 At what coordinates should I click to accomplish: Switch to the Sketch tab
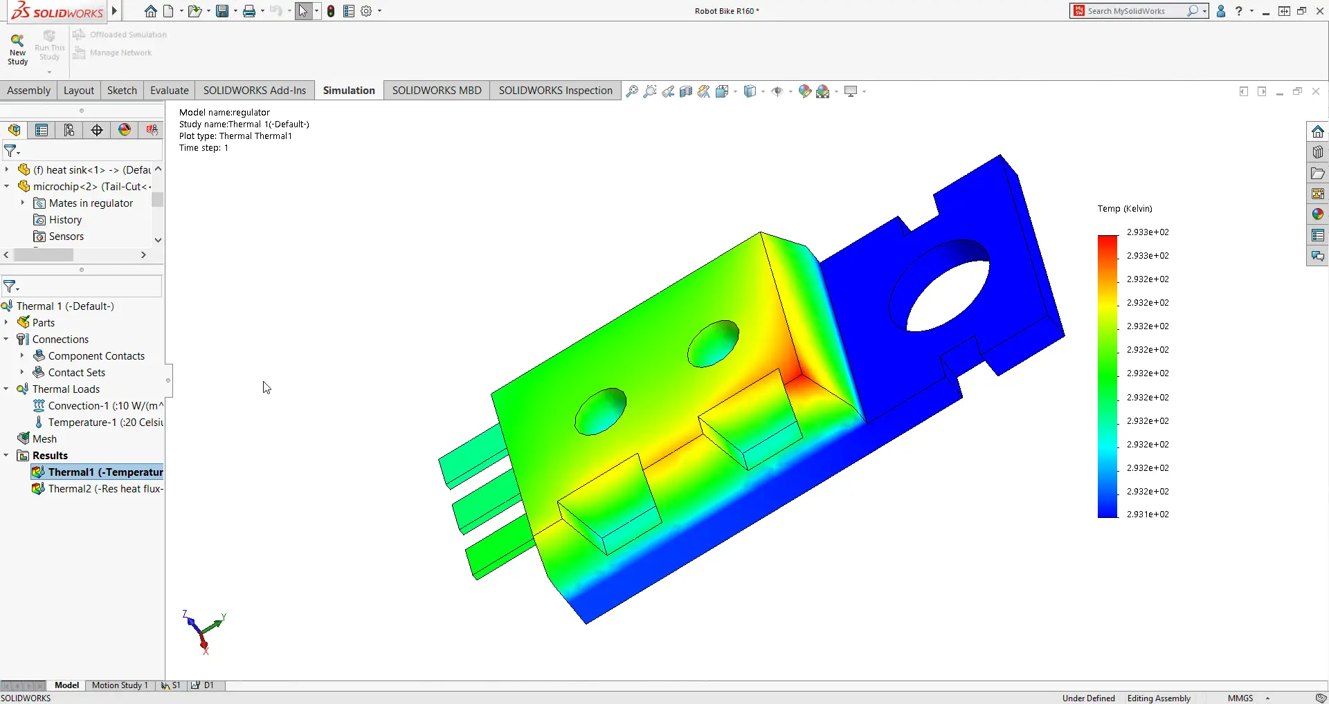tap(122, 91)
